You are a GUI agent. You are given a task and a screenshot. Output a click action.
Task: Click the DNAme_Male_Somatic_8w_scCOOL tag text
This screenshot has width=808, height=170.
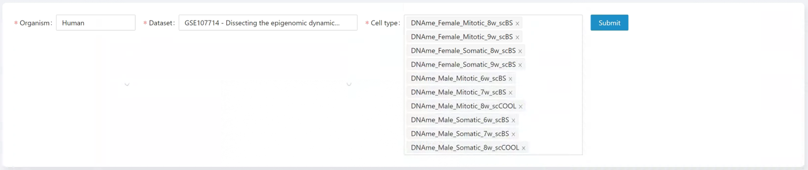point(464,148)
